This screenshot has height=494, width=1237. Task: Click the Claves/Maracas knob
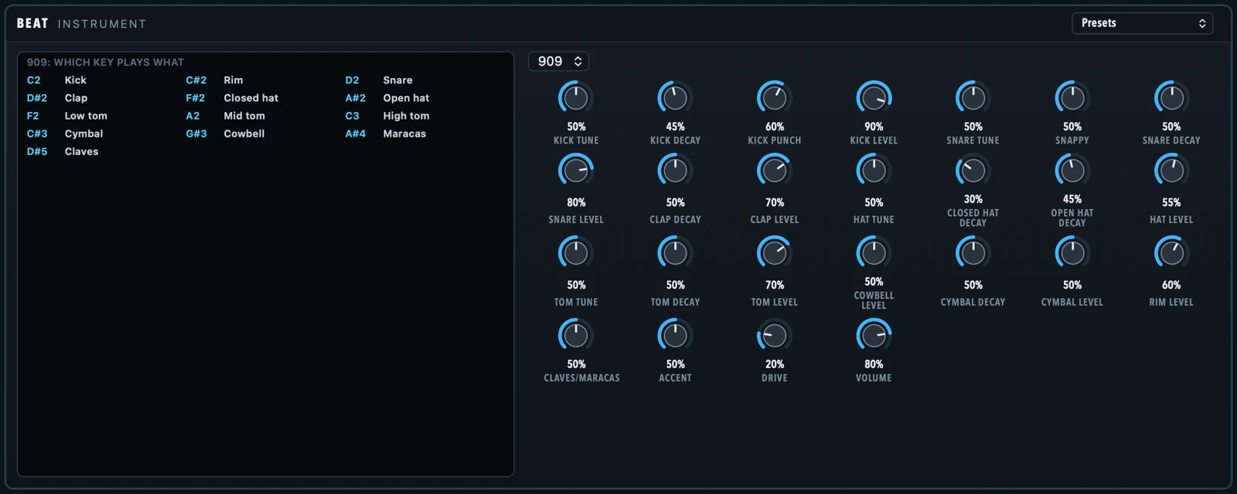576,336
